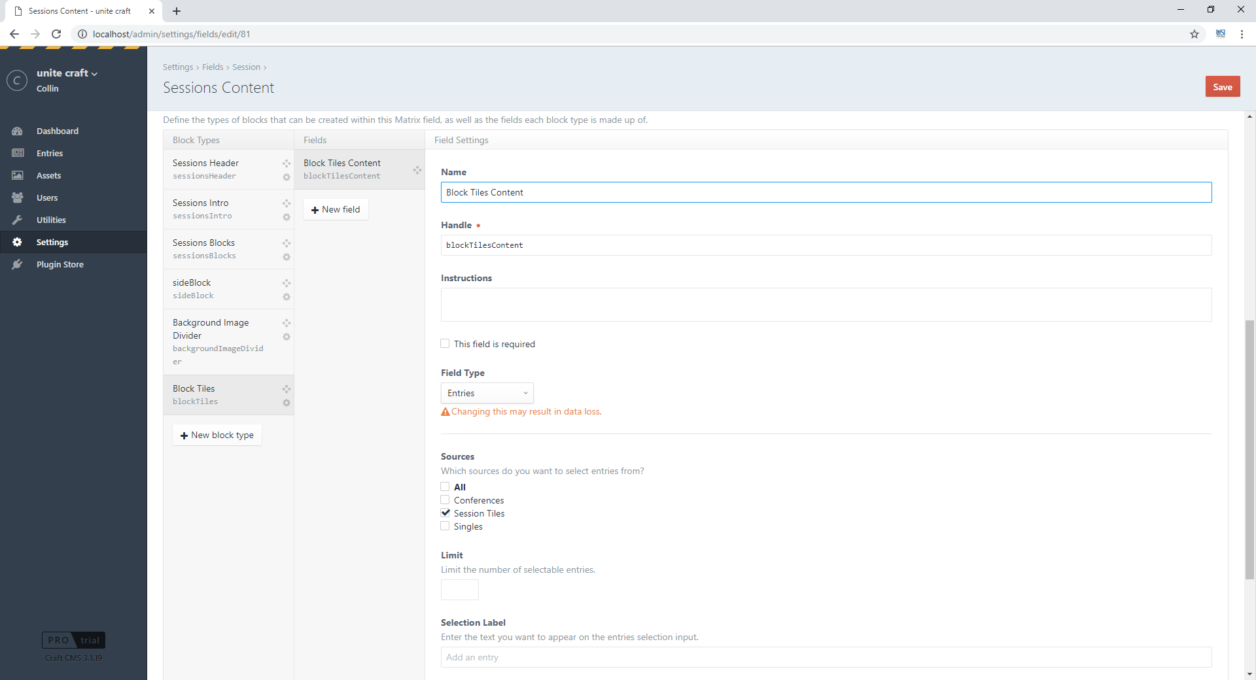Click the Save button
This screenshot has width=1256, height=680.
tap(1223, 87)
